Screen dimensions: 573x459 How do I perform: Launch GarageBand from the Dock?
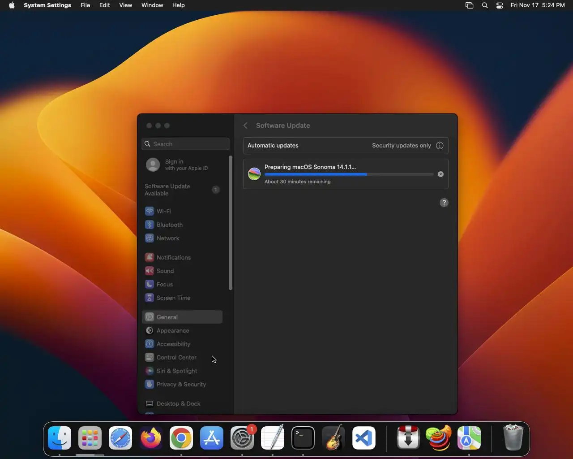(334, 438)
